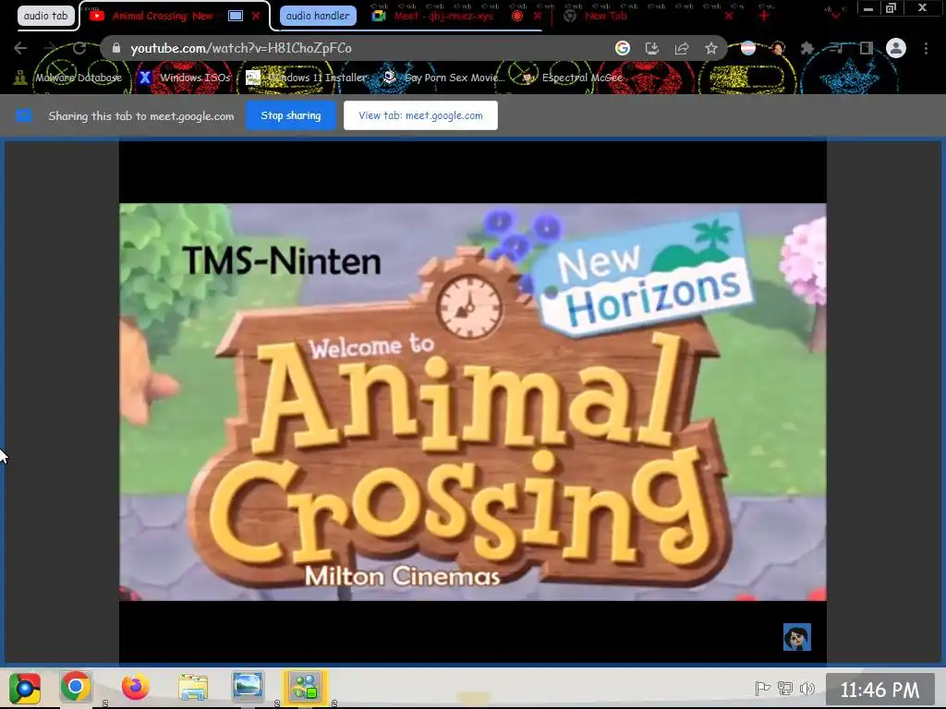Open the Extensions puzzle-piece menu
The height and width of the screenshot is (709, 946).
[807, 48]
